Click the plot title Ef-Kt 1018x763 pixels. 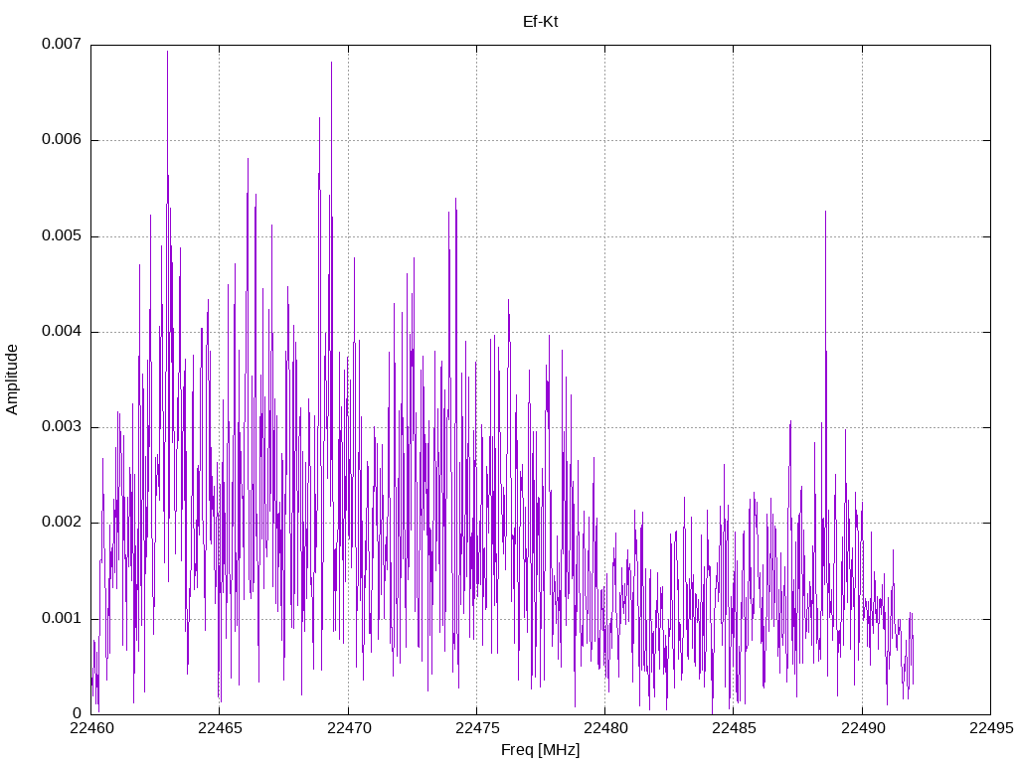[540, 22]
